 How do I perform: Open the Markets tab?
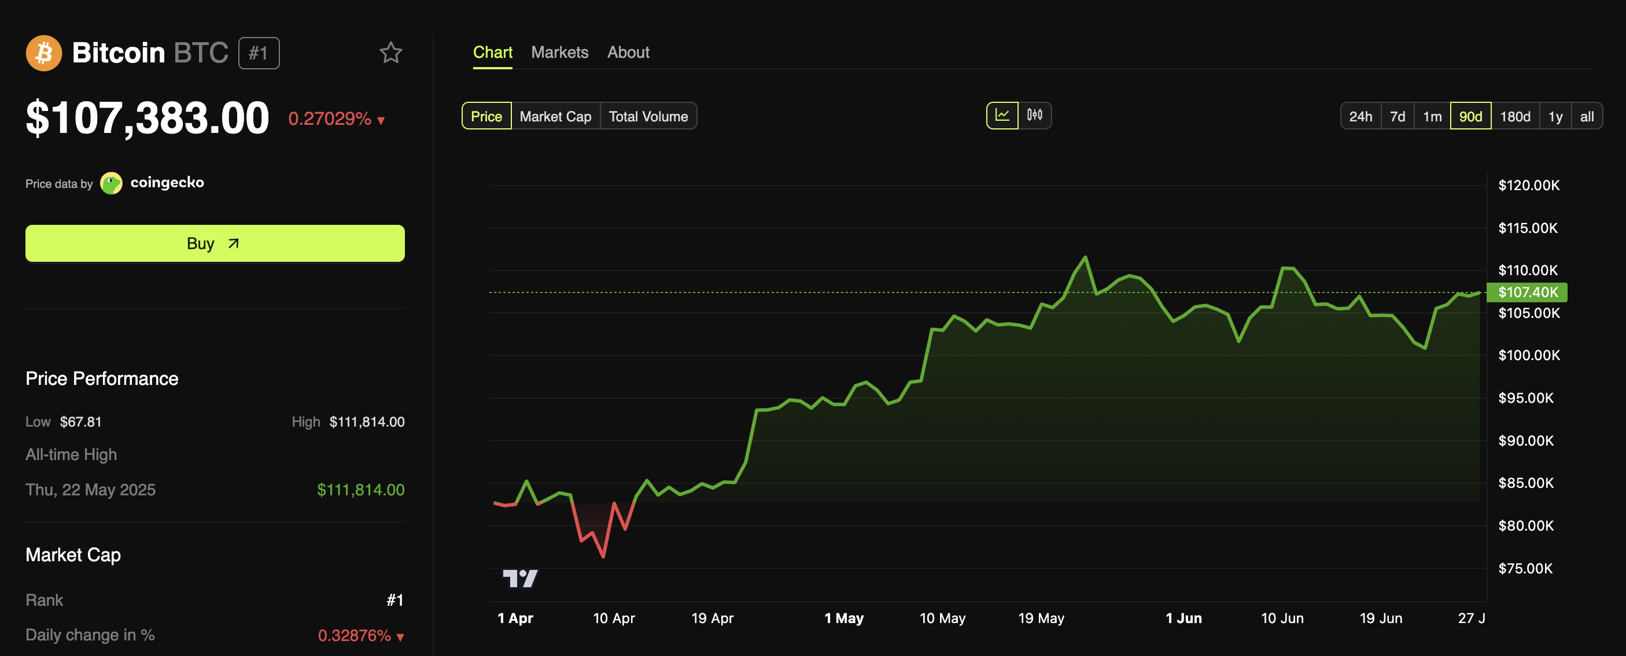pos(559,53)
